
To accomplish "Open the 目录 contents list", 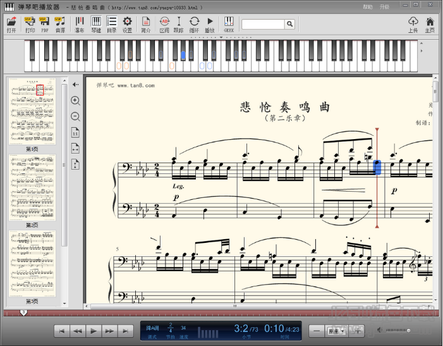I will [112, 24].
